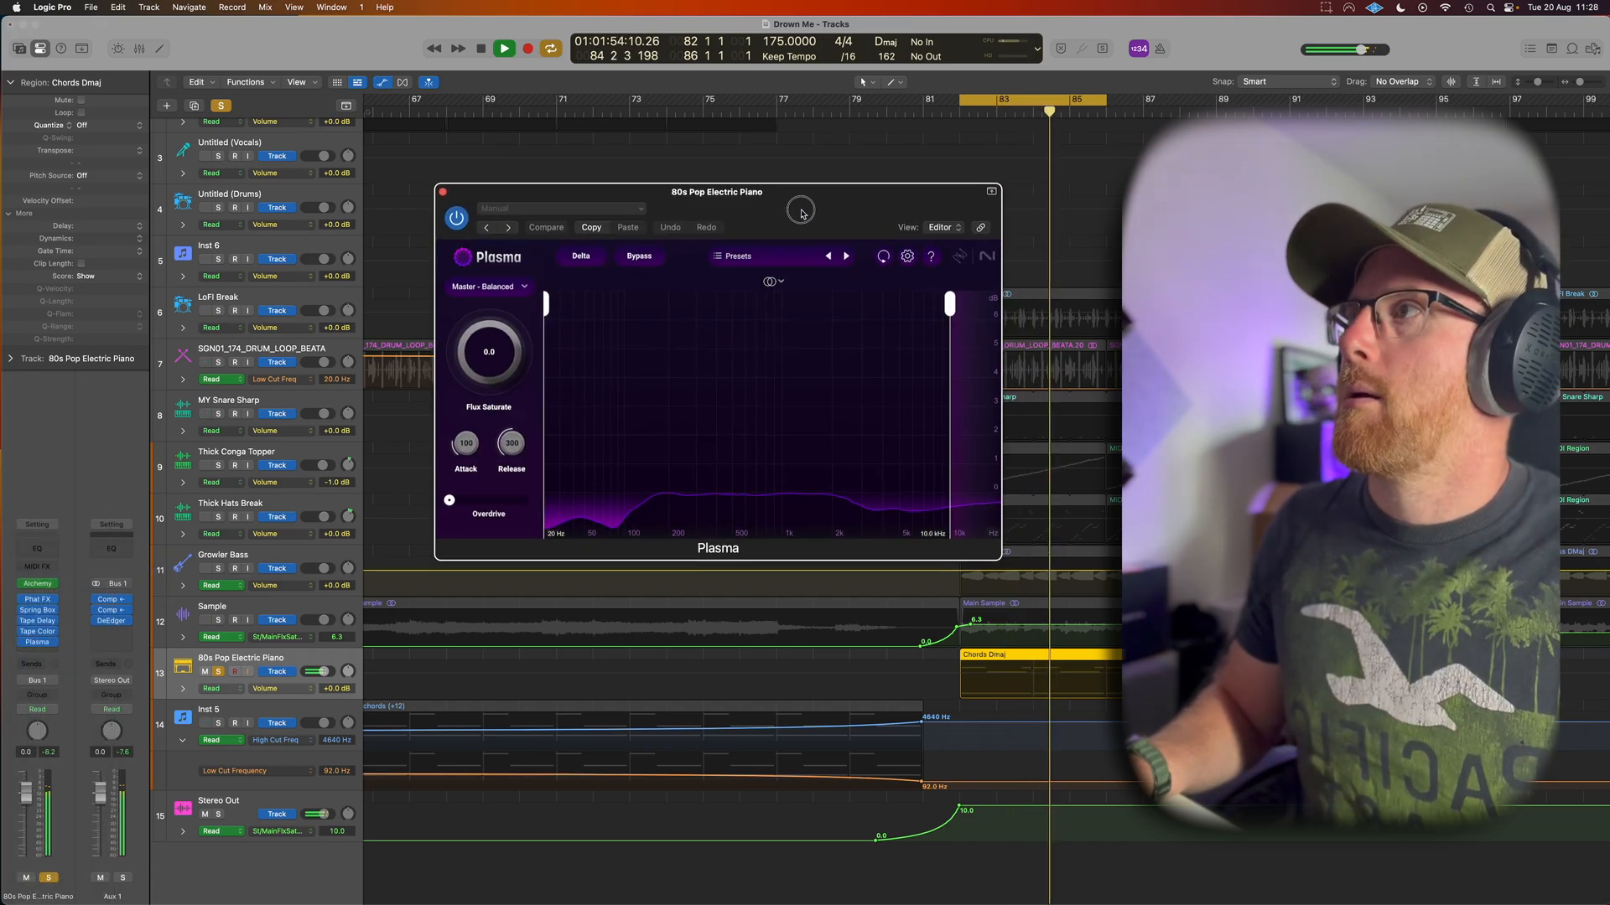1610x905 pixels.
Task: Select next Plasma preset arrow
Action: 846,256
